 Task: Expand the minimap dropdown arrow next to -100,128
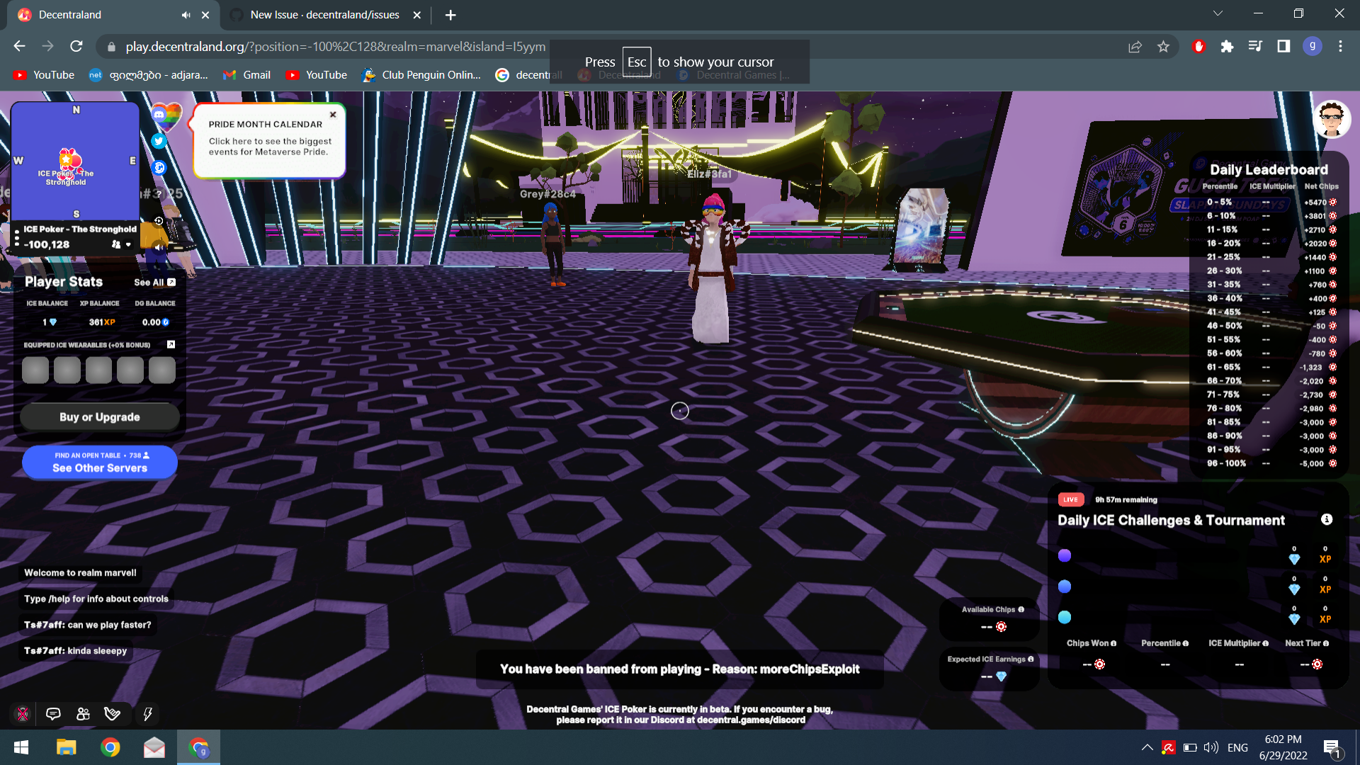click(128, 245)
